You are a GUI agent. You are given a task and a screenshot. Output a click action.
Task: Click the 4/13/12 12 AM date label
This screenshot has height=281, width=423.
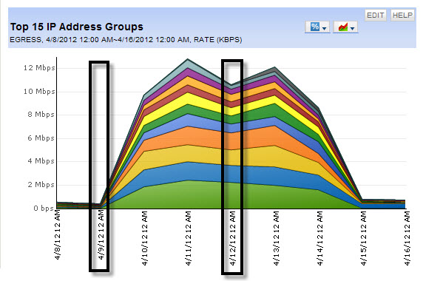(276, 238)
